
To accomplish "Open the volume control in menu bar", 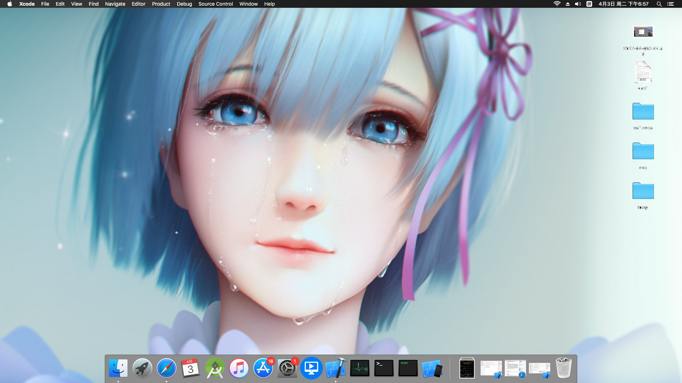I will [578, 4].
